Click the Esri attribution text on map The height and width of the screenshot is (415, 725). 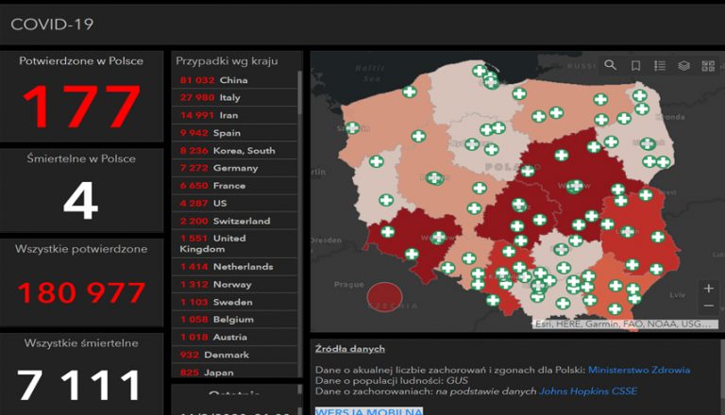[x=624, y=324]
